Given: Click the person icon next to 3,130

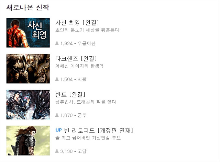Looking at the screenshot, I should (x=57, y=151).
